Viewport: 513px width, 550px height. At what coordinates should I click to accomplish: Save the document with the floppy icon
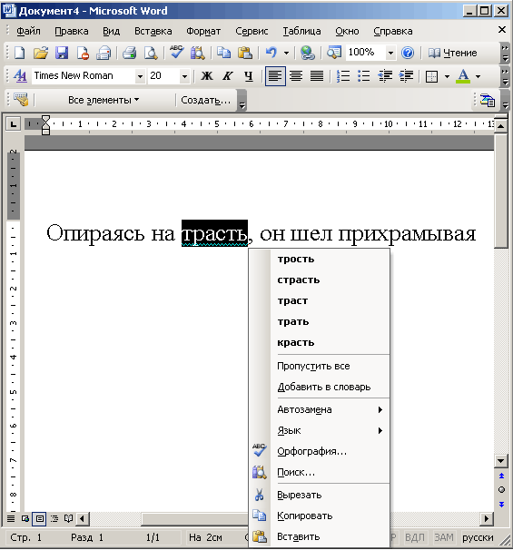[62, 53]
